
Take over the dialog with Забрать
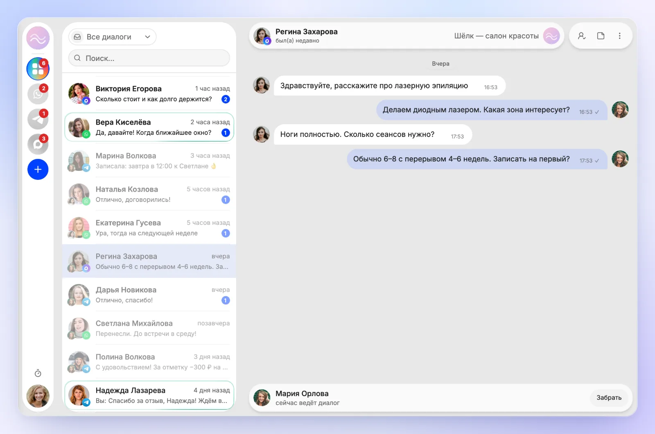[x=609, y=398]
